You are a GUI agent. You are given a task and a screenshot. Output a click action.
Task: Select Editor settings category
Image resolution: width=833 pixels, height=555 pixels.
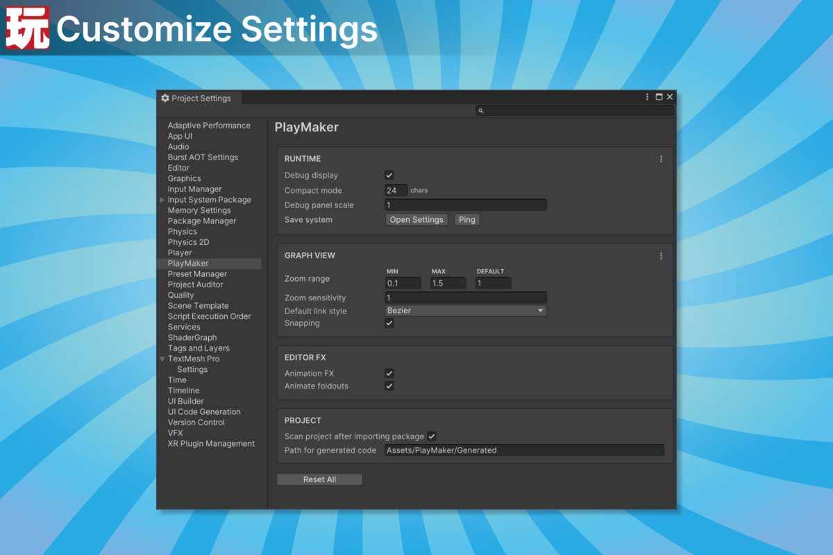178,168
